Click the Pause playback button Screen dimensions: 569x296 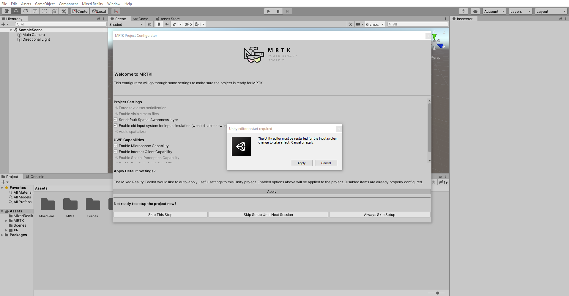click(x=278, y=11)
